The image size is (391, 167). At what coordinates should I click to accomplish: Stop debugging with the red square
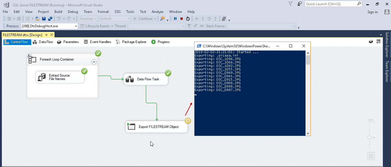tap(182, 19)
